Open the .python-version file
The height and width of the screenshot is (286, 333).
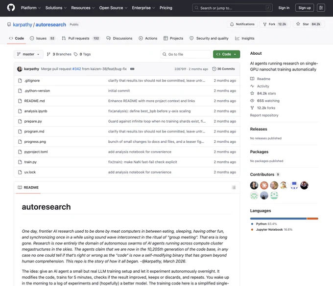(37, 91)
